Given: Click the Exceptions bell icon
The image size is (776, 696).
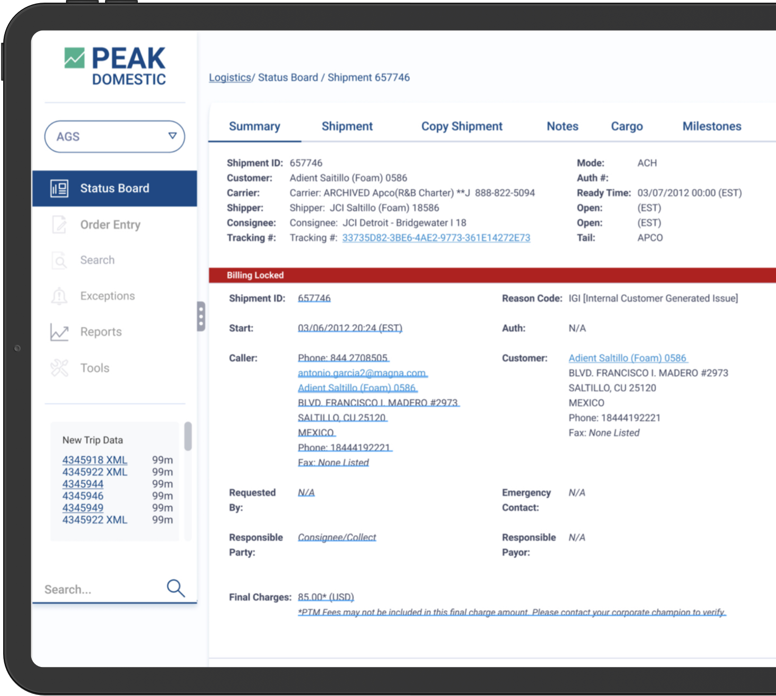Looking at the screenshot, I should point(59,296).
